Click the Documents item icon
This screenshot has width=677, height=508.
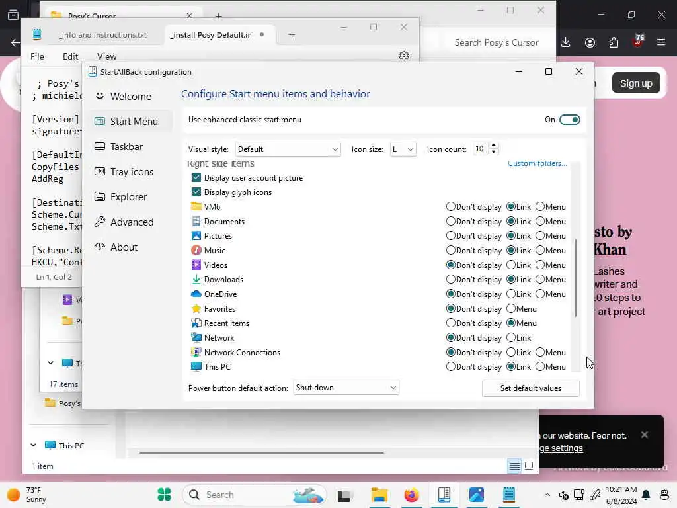tap(196, 221)
